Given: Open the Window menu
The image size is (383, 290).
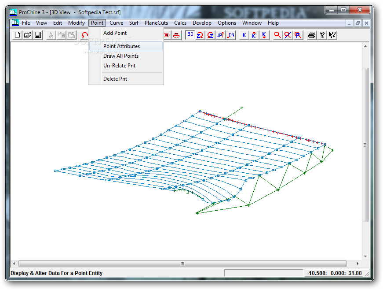Looking at the screenshot, I should 252,23.
